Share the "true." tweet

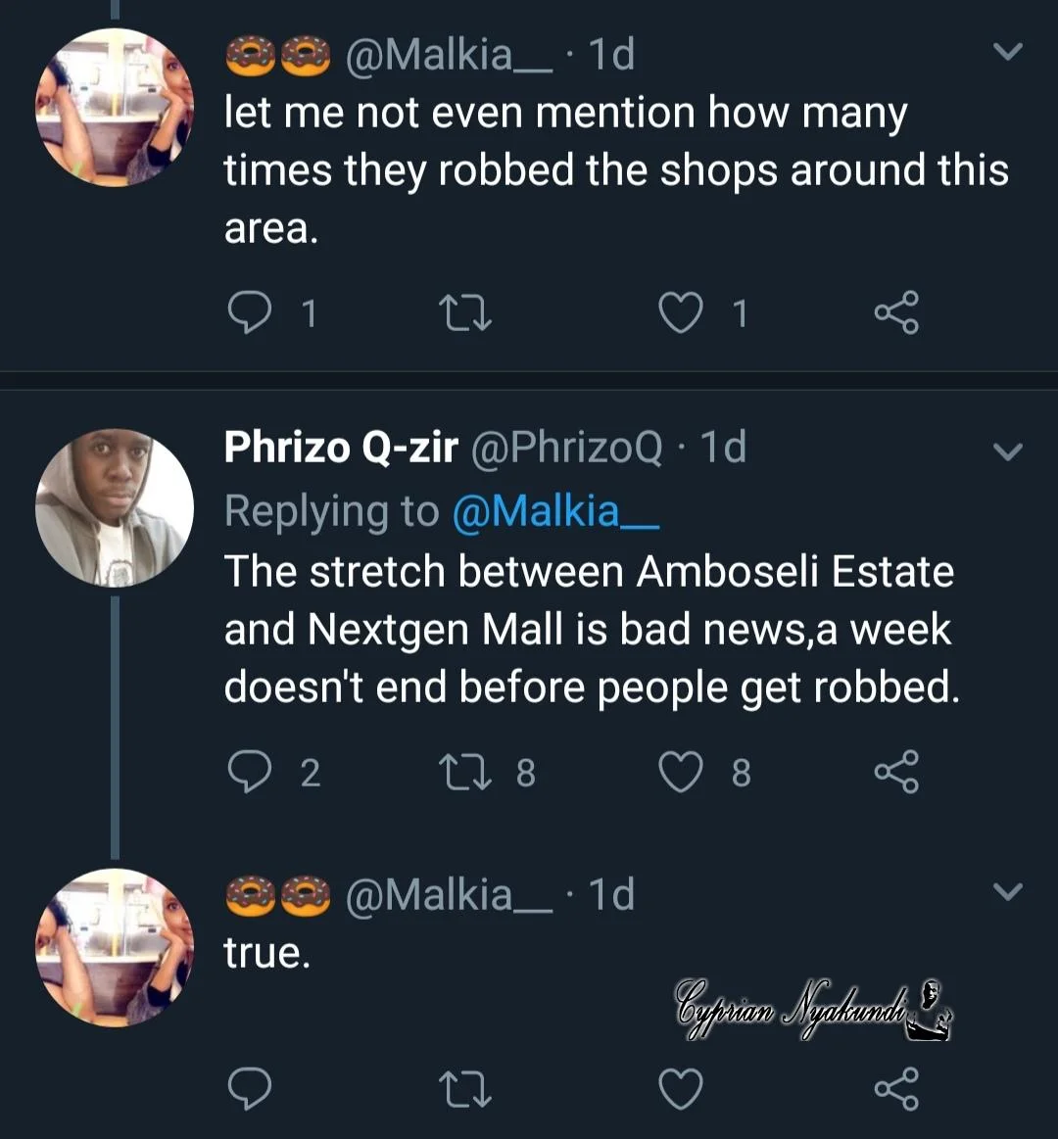click(895, 1088)
